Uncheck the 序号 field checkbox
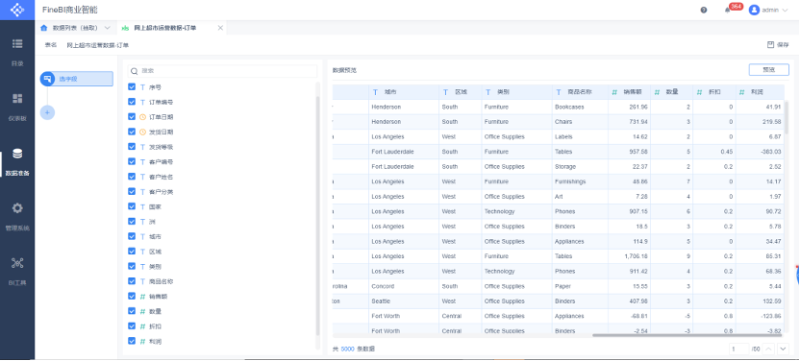This screenshot has width=800, height=361. click(x=132, y=87)
